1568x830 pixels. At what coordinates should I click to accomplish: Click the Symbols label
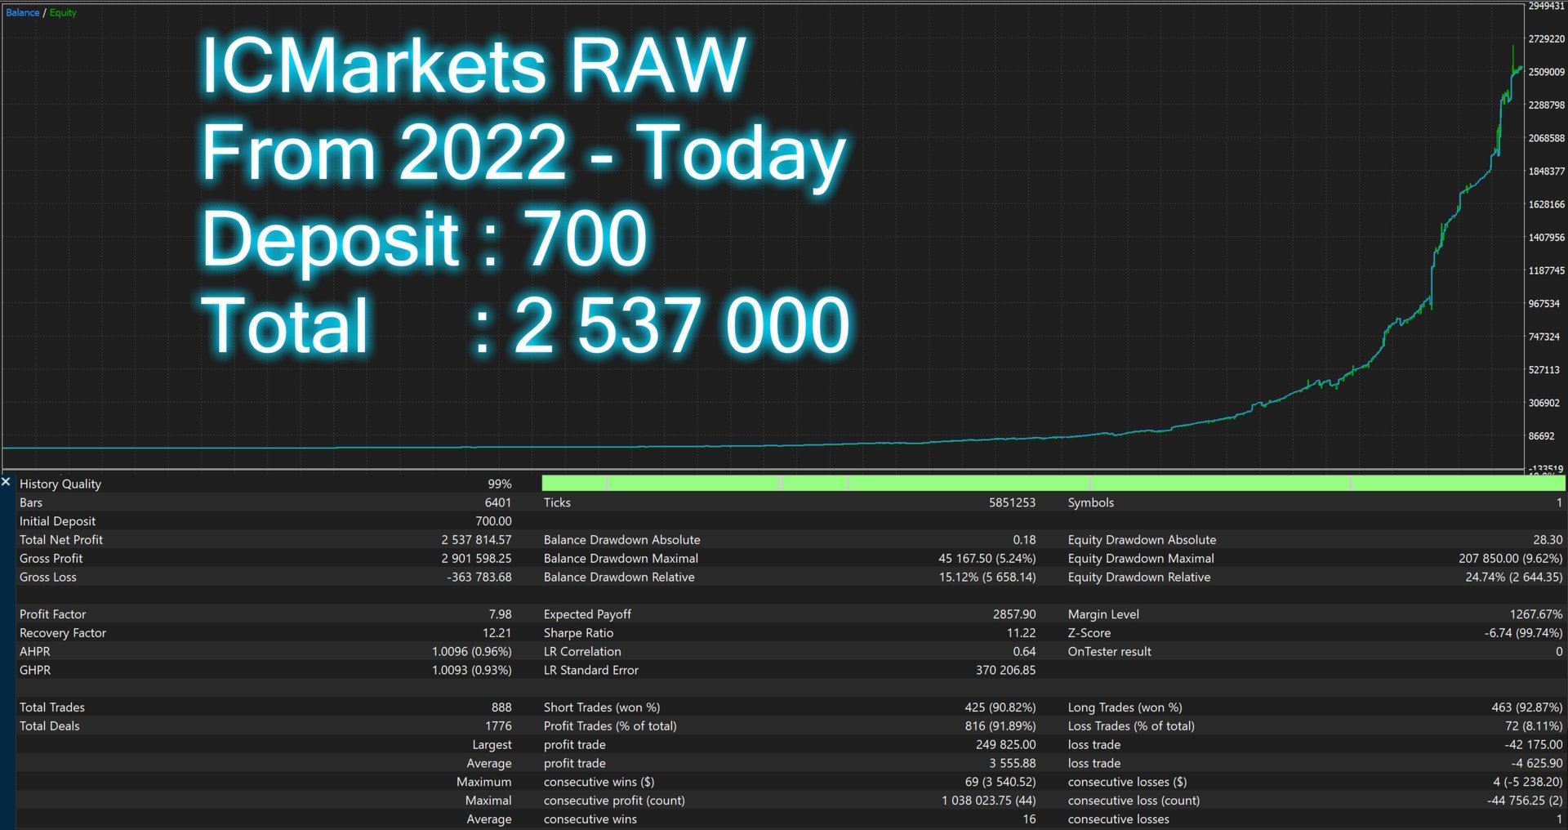(x=1091, y=502)
